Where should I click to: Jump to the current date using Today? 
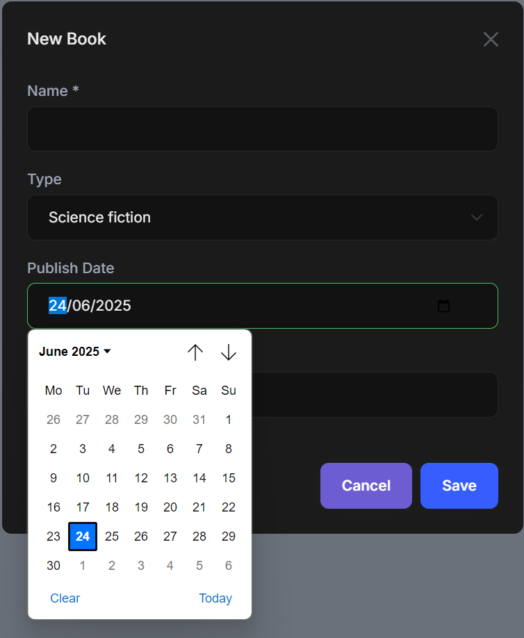click(x=215, y=598)
